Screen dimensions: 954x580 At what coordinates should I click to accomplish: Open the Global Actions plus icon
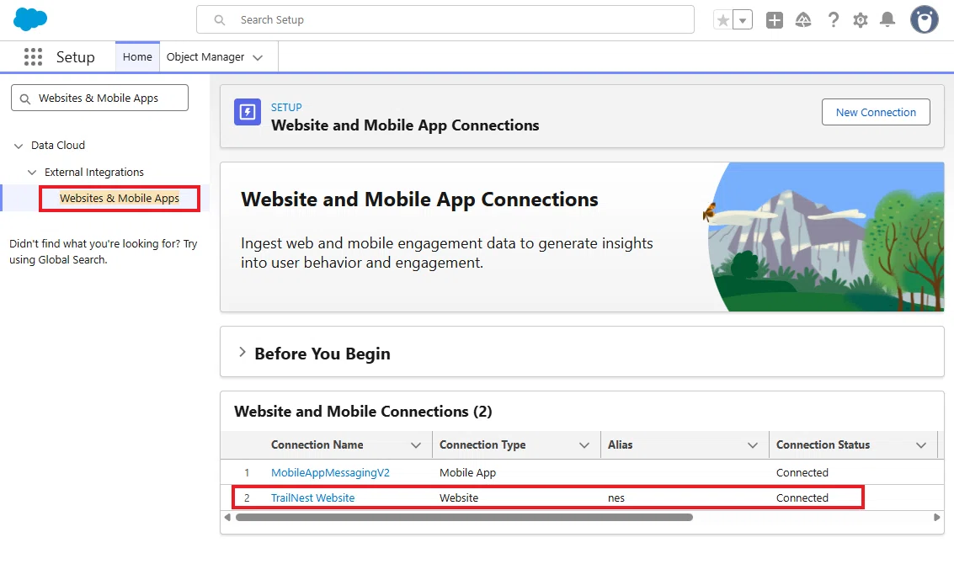pos(775,20)
